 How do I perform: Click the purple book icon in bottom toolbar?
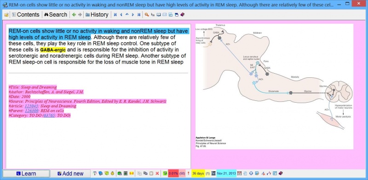(x=281, y=174)
